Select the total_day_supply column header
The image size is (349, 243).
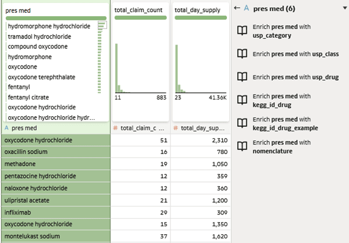201,128
